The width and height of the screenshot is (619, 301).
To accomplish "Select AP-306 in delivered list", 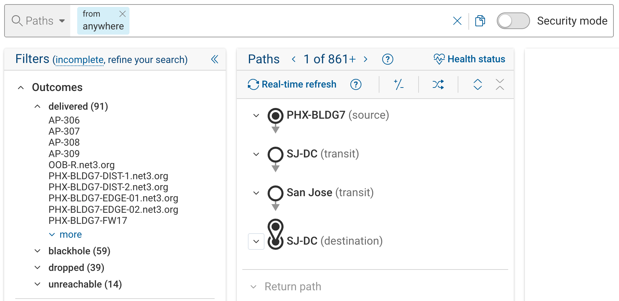I will pos(64,120).
